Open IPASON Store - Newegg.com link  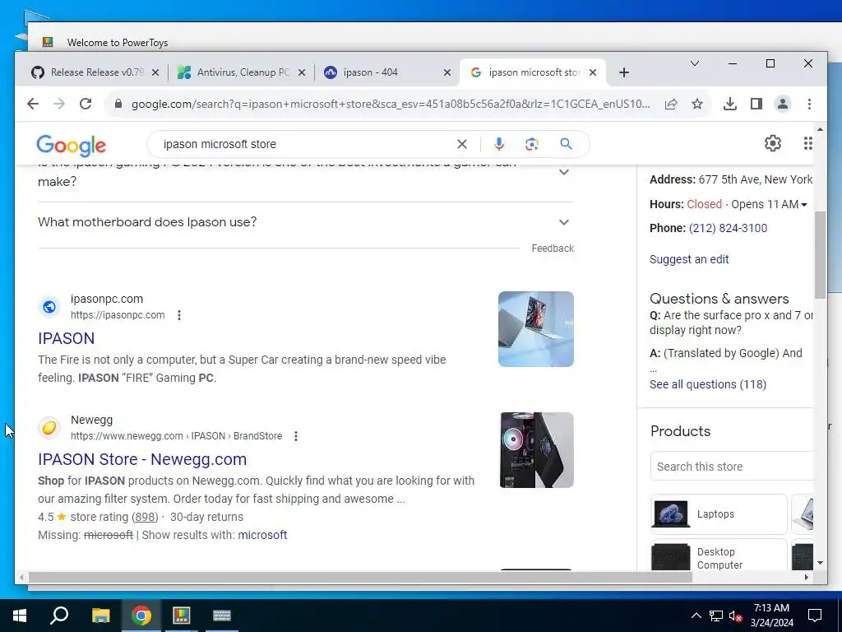tap(142, 459)
